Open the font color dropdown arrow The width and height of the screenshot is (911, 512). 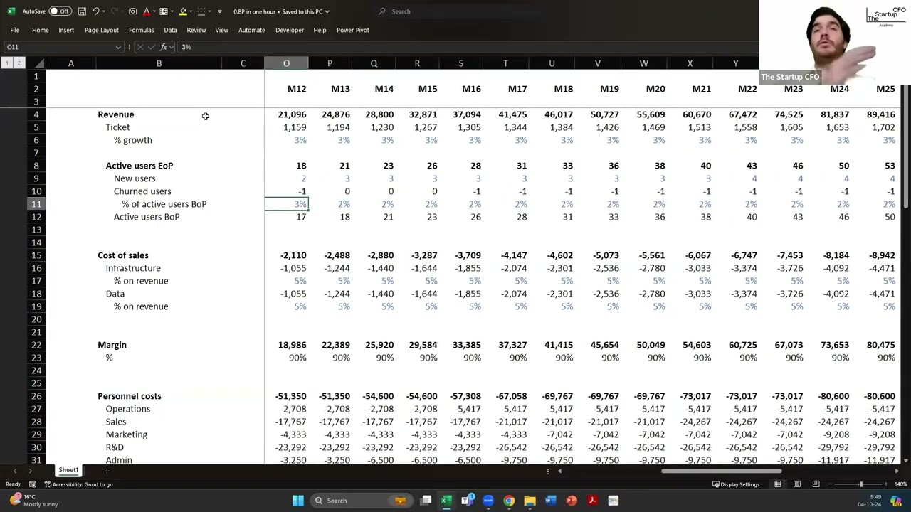click(x=154, y=11)
